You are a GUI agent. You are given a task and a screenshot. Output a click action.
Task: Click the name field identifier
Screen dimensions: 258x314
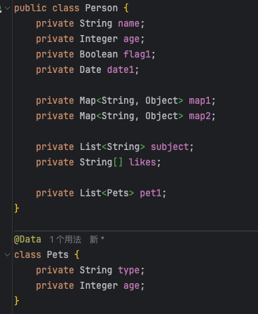128,24
